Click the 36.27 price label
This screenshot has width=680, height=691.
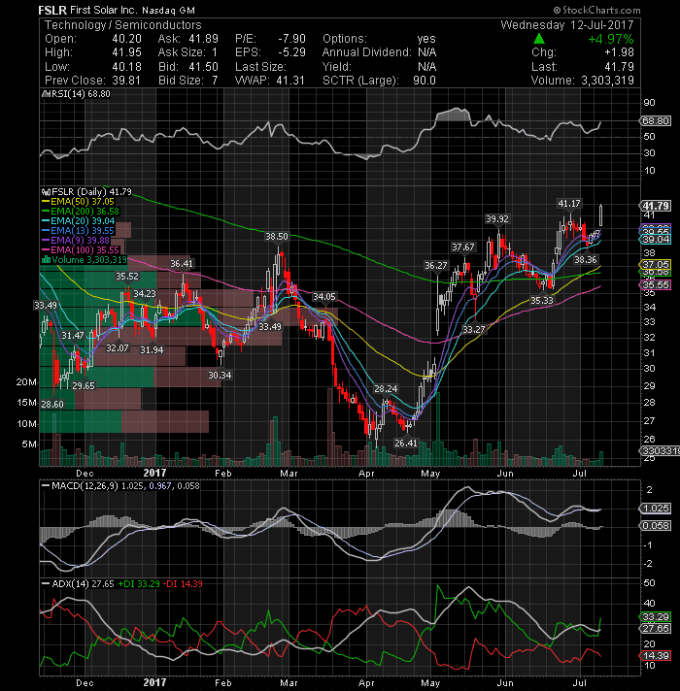pos(436,265)
